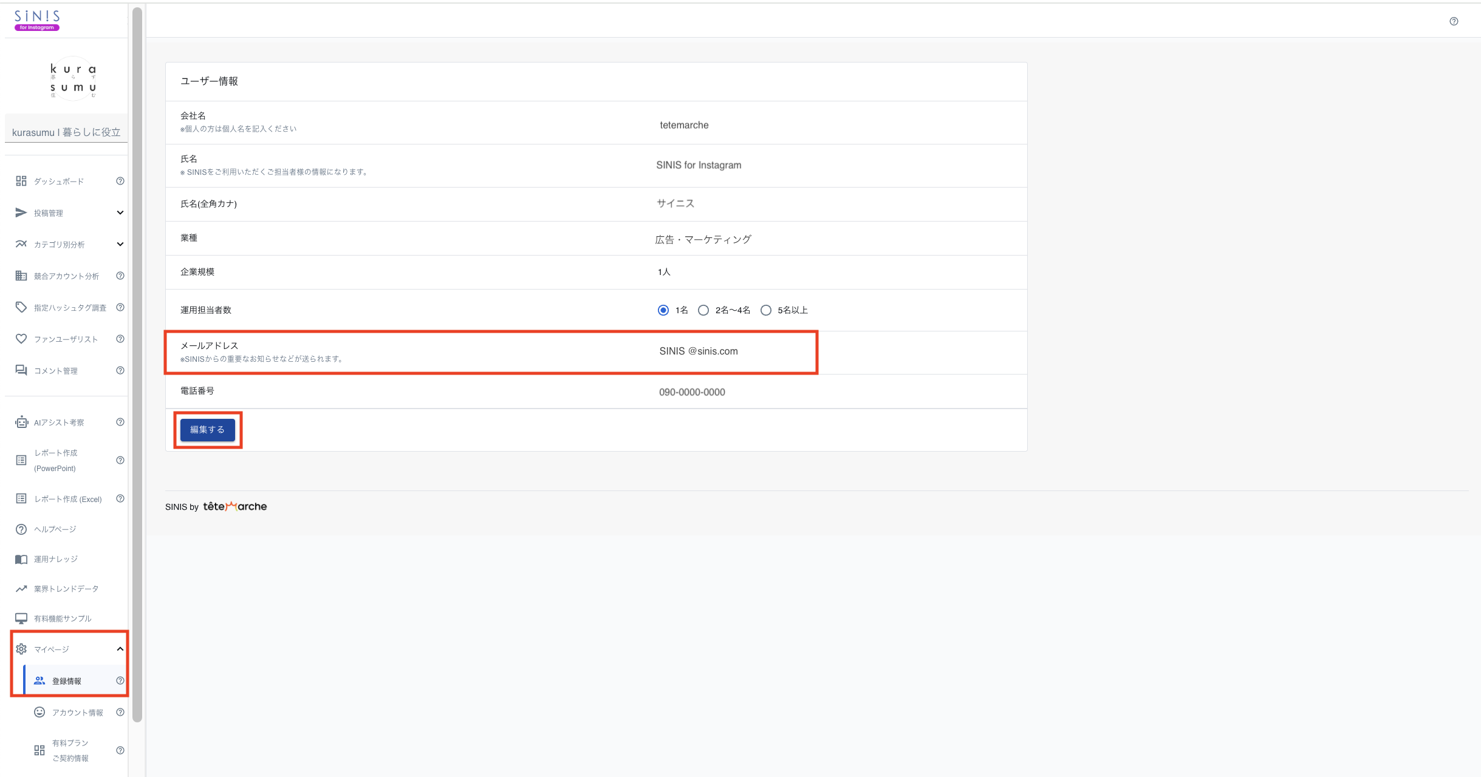Click the account info smiley face icon

[39, 712]
